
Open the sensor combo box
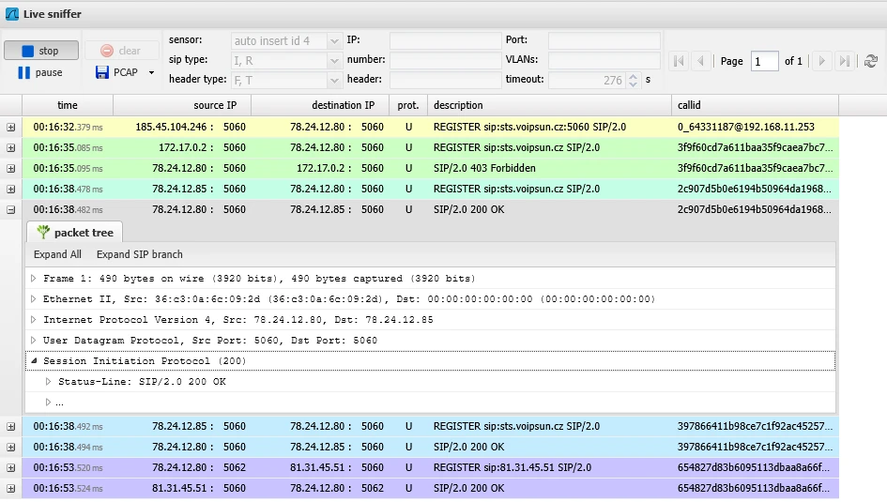pyautogui.click(x=334, y=40)
